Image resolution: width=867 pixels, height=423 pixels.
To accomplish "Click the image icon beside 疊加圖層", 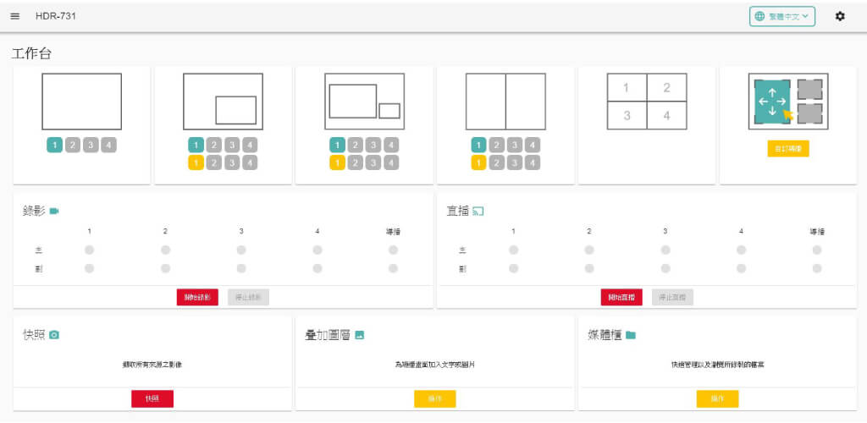I will tap(359, 335).
